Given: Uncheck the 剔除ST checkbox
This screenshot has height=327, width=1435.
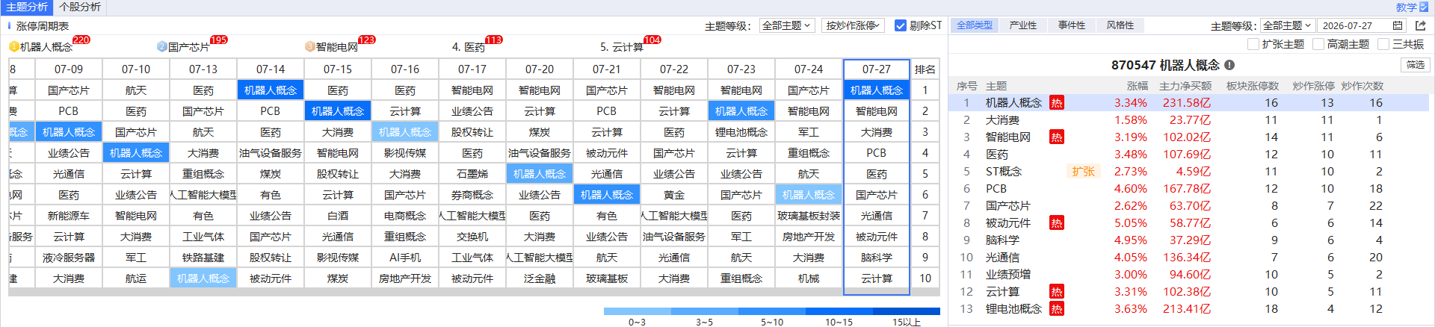Looking at the screenshot, I should click(x=900, y=25).
